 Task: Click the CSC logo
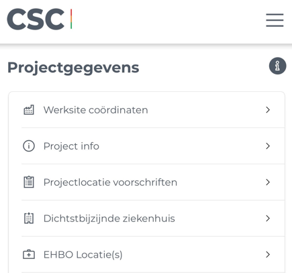coord(40,19)
